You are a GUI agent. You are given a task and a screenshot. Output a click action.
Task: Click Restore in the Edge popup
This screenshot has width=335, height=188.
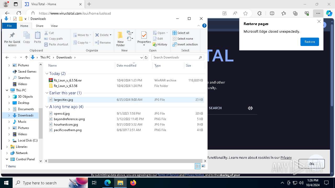[310, 42]
